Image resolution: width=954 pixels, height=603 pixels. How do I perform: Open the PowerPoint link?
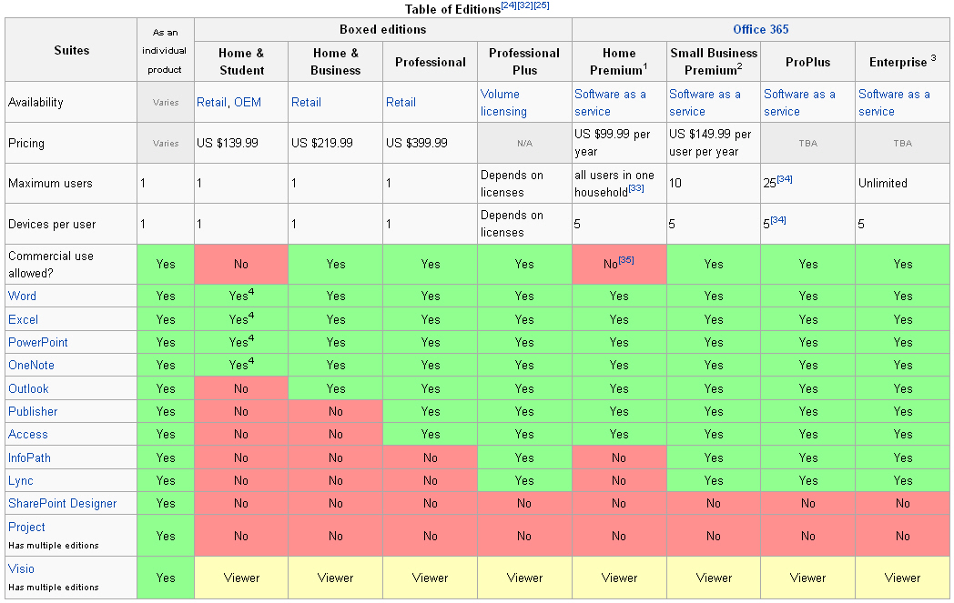pyautogui.click(x=37, y=342)
